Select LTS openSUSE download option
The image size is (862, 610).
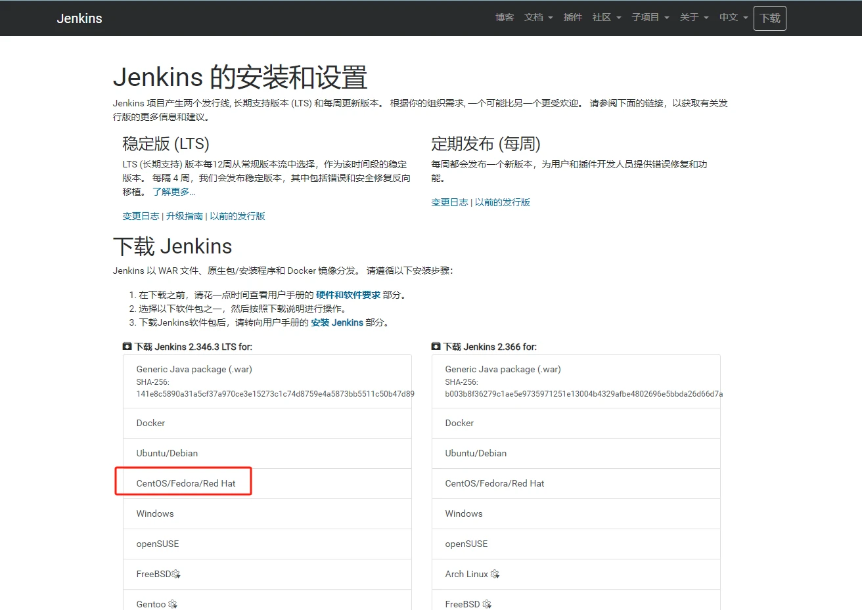tap(267, 544)
